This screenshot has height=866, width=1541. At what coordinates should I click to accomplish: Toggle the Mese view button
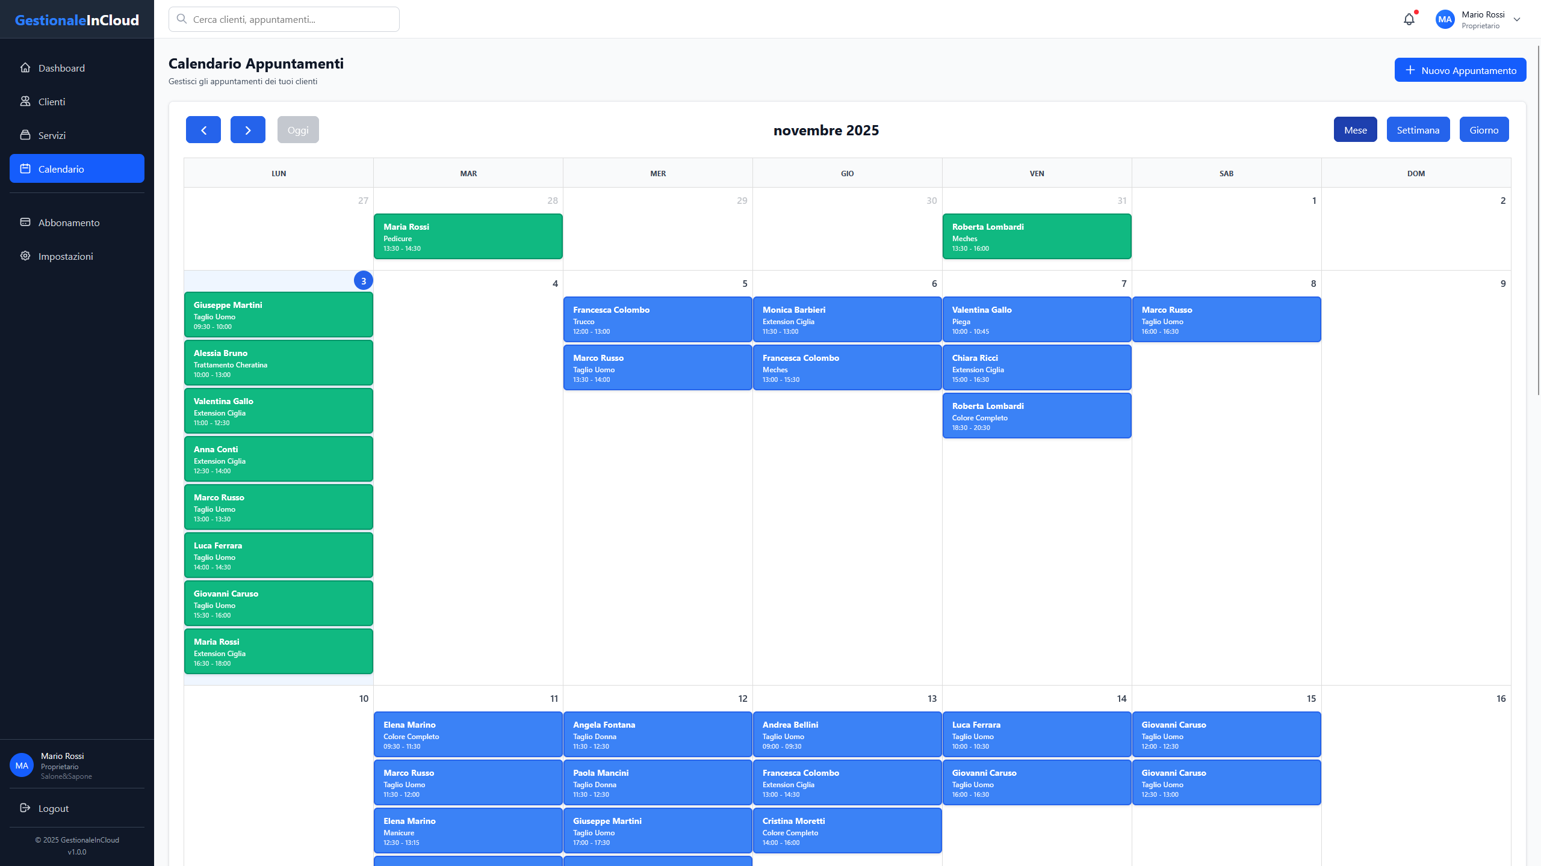(1355, 129)
